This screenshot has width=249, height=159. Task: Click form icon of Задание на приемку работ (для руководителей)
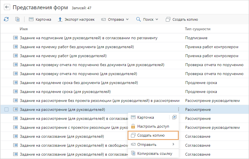click(15, 56)
